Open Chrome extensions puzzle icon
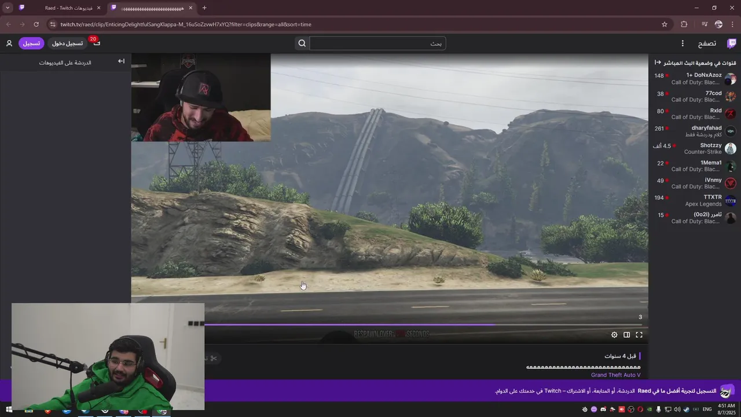Viewport: 741px width, 417px height. (x=684, y=24)
